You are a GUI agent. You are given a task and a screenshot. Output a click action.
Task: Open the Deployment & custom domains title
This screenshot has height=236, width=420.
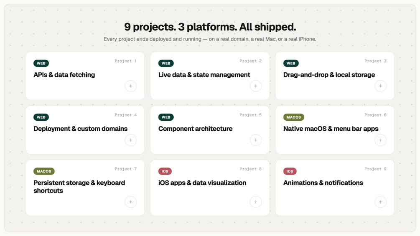80,129
